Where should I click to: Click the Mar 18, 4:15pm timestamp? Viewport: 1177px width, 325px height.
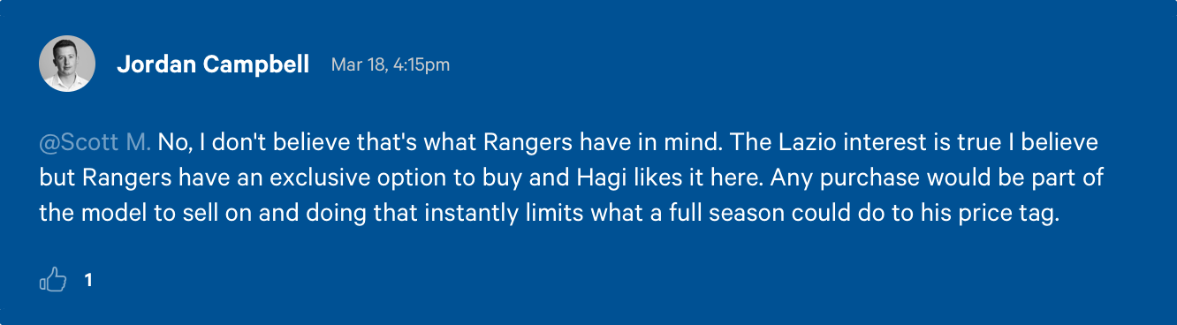[390, 64]
